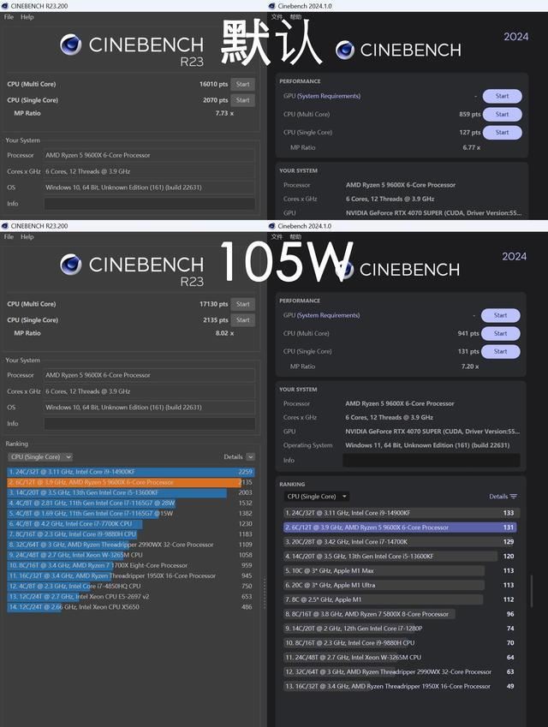Select 2024 ranking row 'Intel Core i5-13600KF' 120
This screenshot has height=727, width=548.
pyautogui.click(x=402, y=556)
